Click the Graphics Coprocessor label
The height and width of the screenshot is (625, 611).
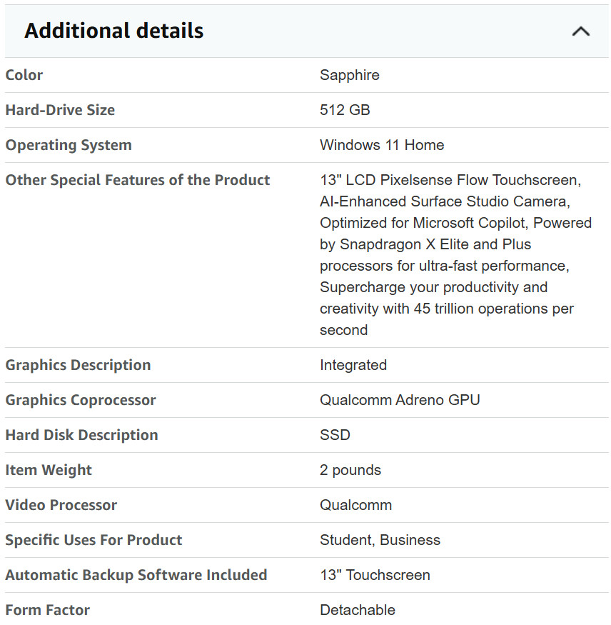coord(81,400)
